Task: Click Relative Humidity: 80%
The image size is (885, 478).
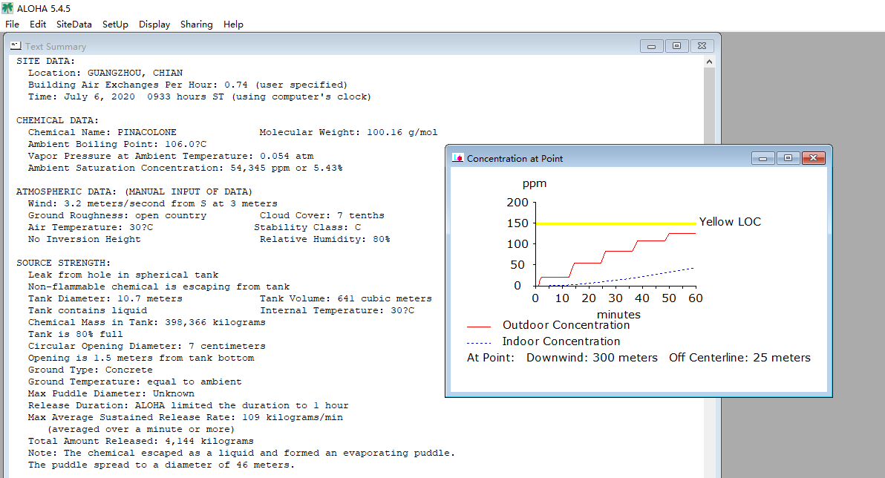Action: pos(324,239)
